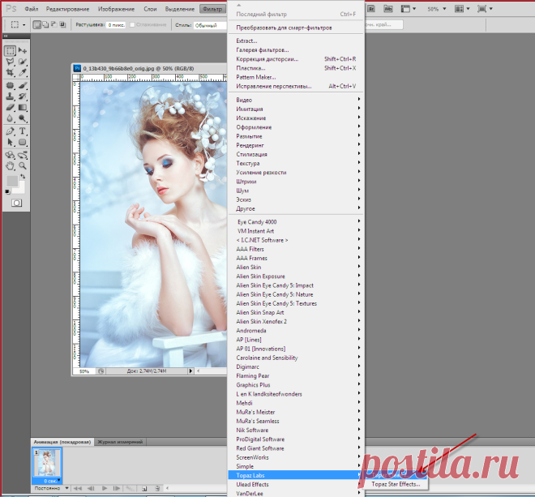Select the Zoom magnifier tool
The width and height of the screenshot is (535, 497).
tap(23, 166)
